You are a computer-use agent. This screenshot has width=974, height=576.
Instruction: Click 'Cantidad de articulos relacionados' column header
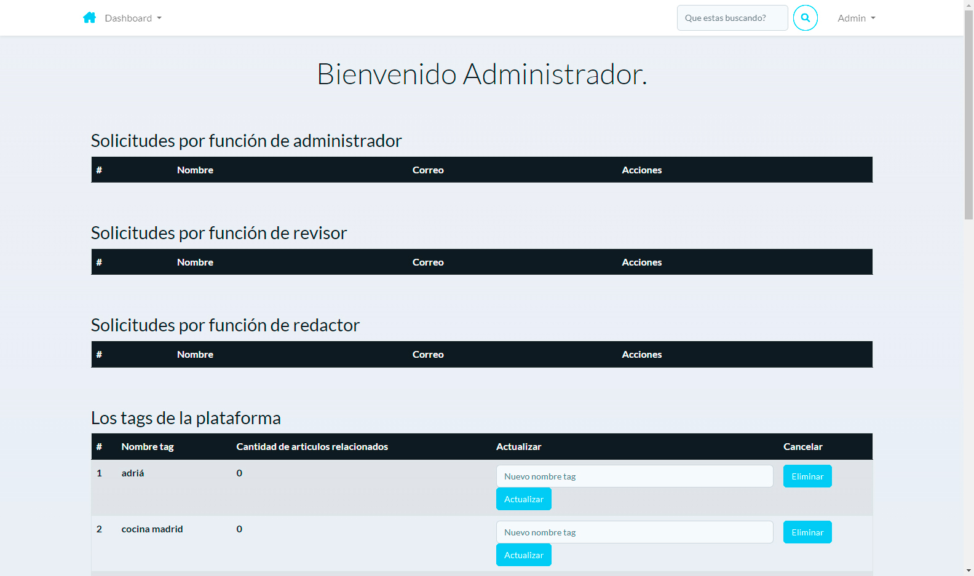[312, 447]
